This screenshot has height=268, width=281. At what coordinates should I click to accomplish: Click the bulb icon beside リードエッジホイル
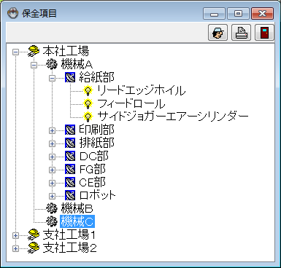(x=88, y=91)
